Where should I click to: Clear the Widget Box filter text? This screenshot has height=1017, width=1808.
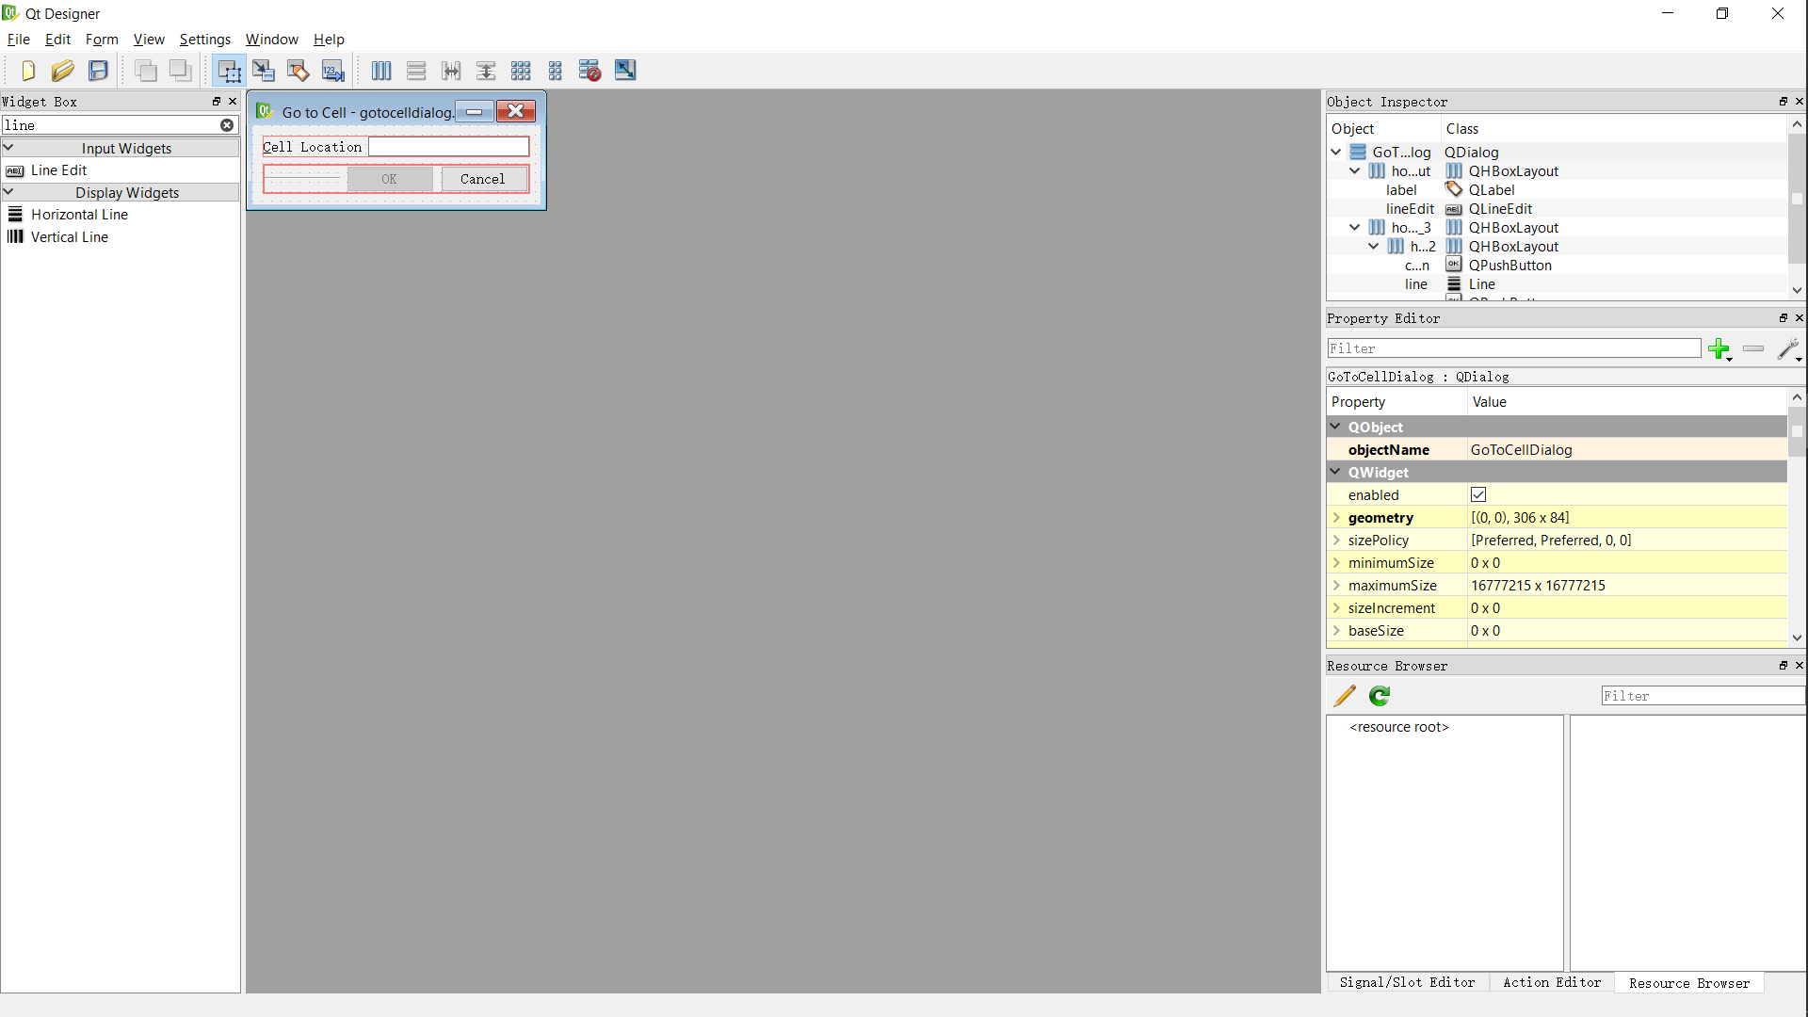[227, 125]
